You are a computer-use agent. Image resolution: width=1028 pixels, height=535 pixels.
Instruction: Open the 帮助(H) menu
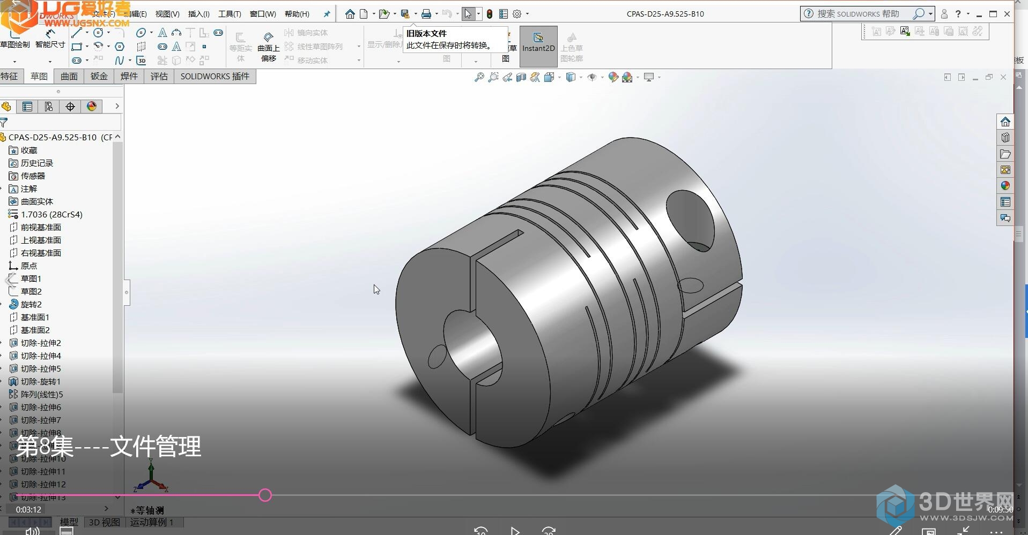click(297, 14)
